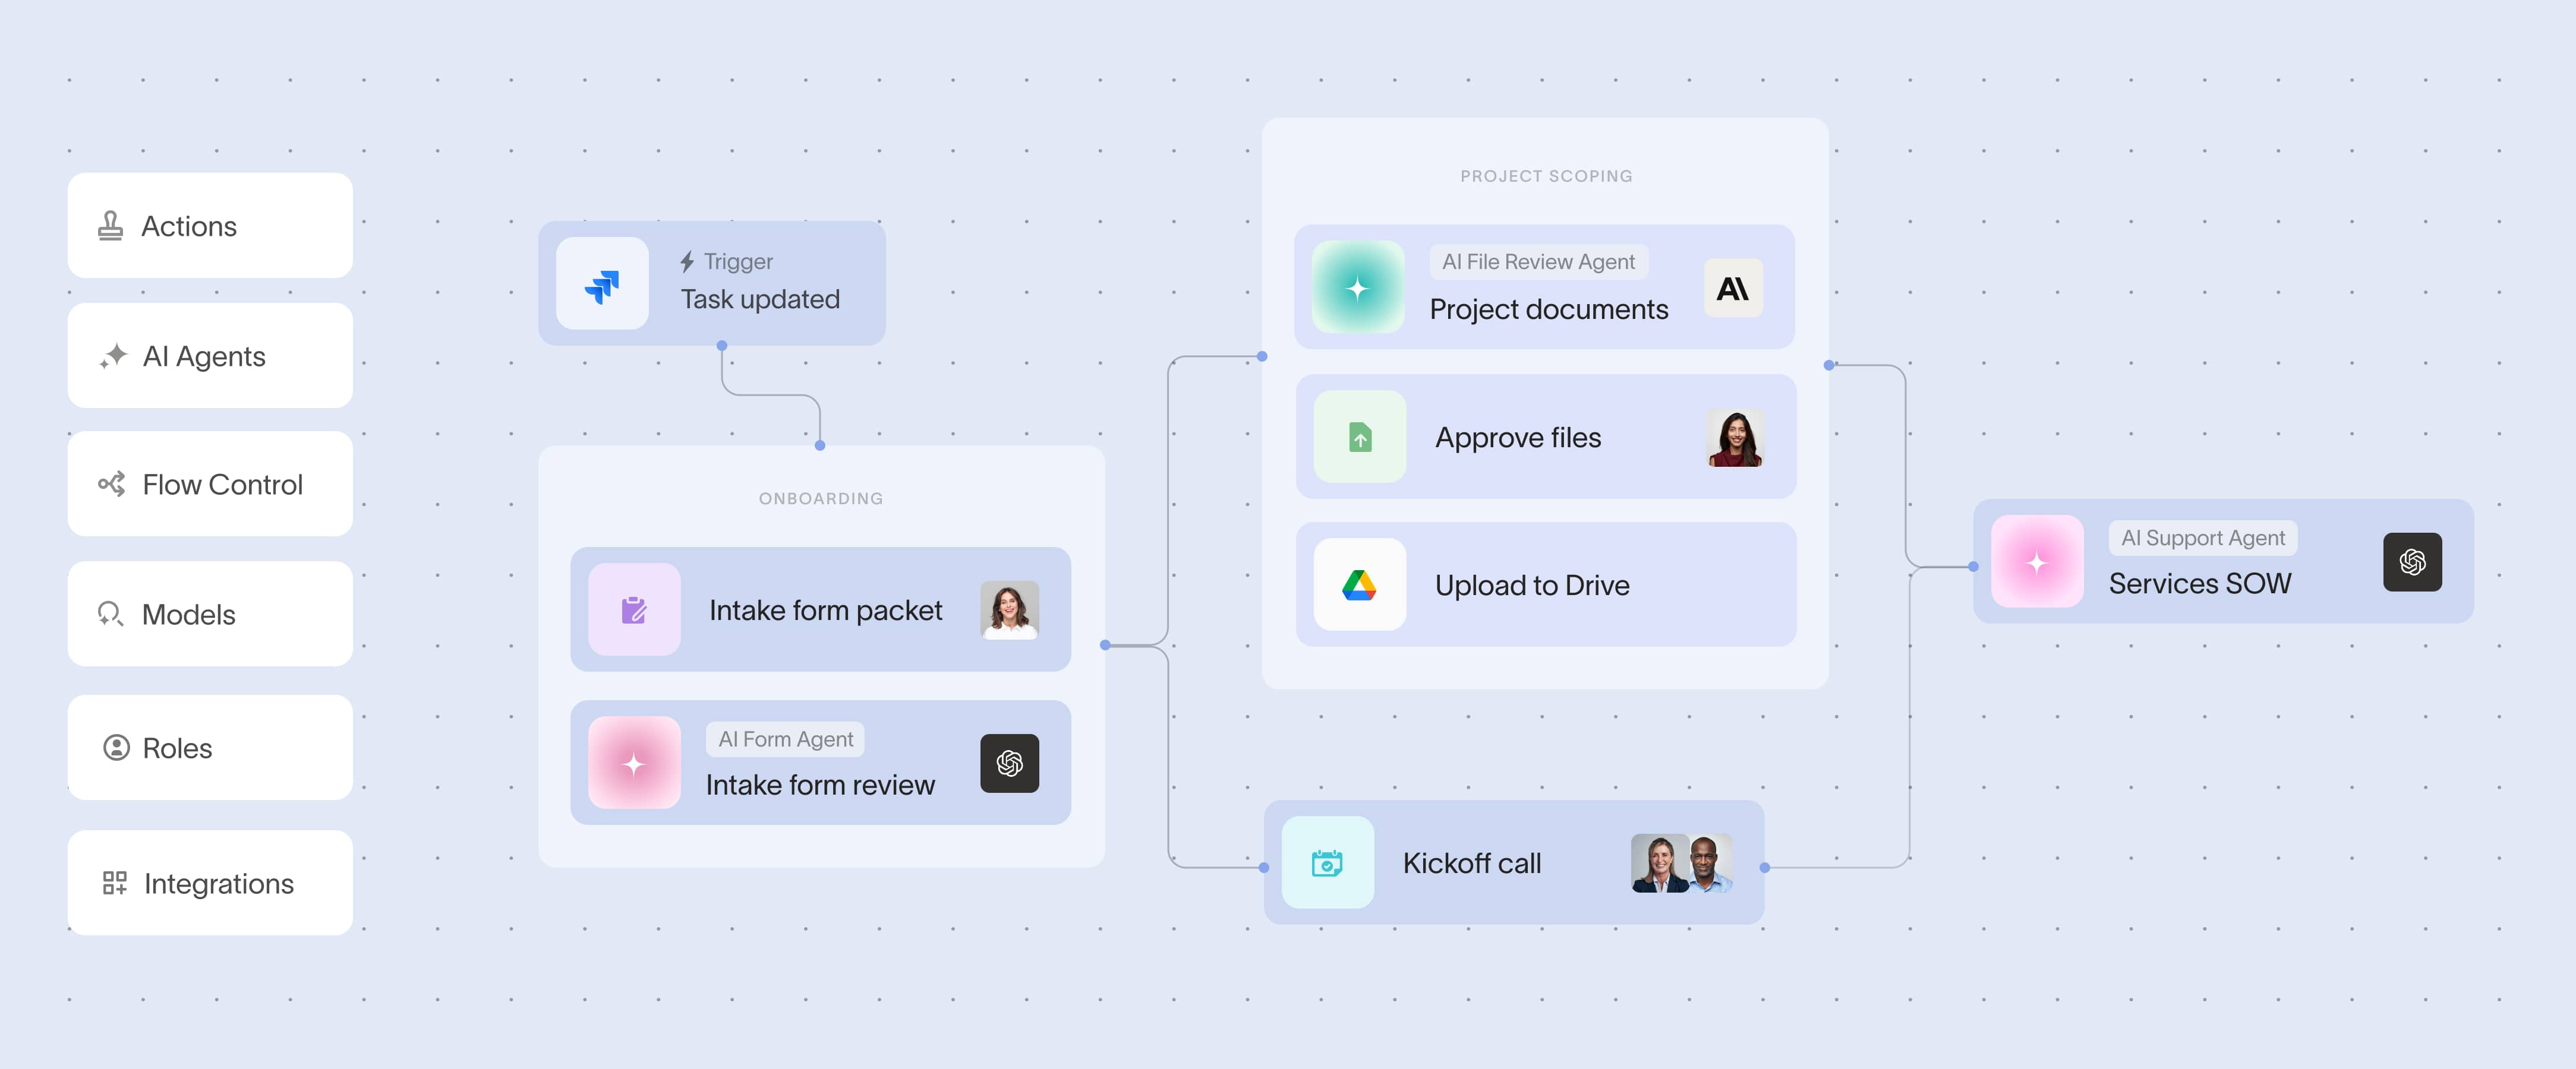Open the AI Agents sidebar item
The height and width of the screenshot is (1069, 2576).
[x=210, y=356]
